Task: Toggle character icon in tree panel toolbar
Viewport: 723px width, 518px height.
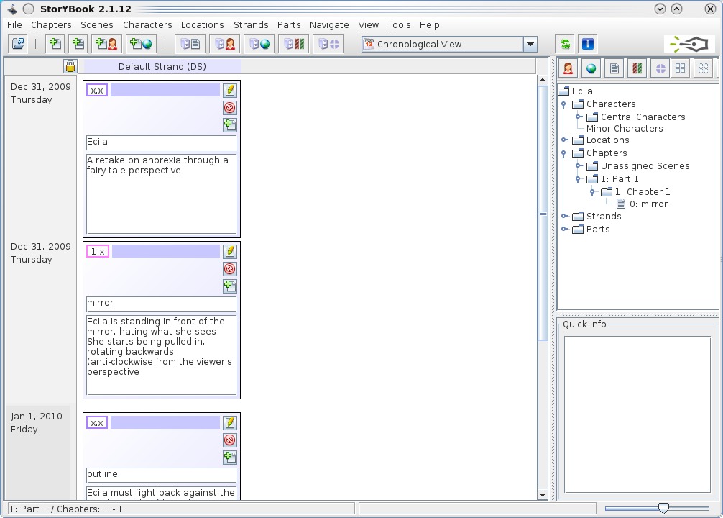Action: point(568,68)
